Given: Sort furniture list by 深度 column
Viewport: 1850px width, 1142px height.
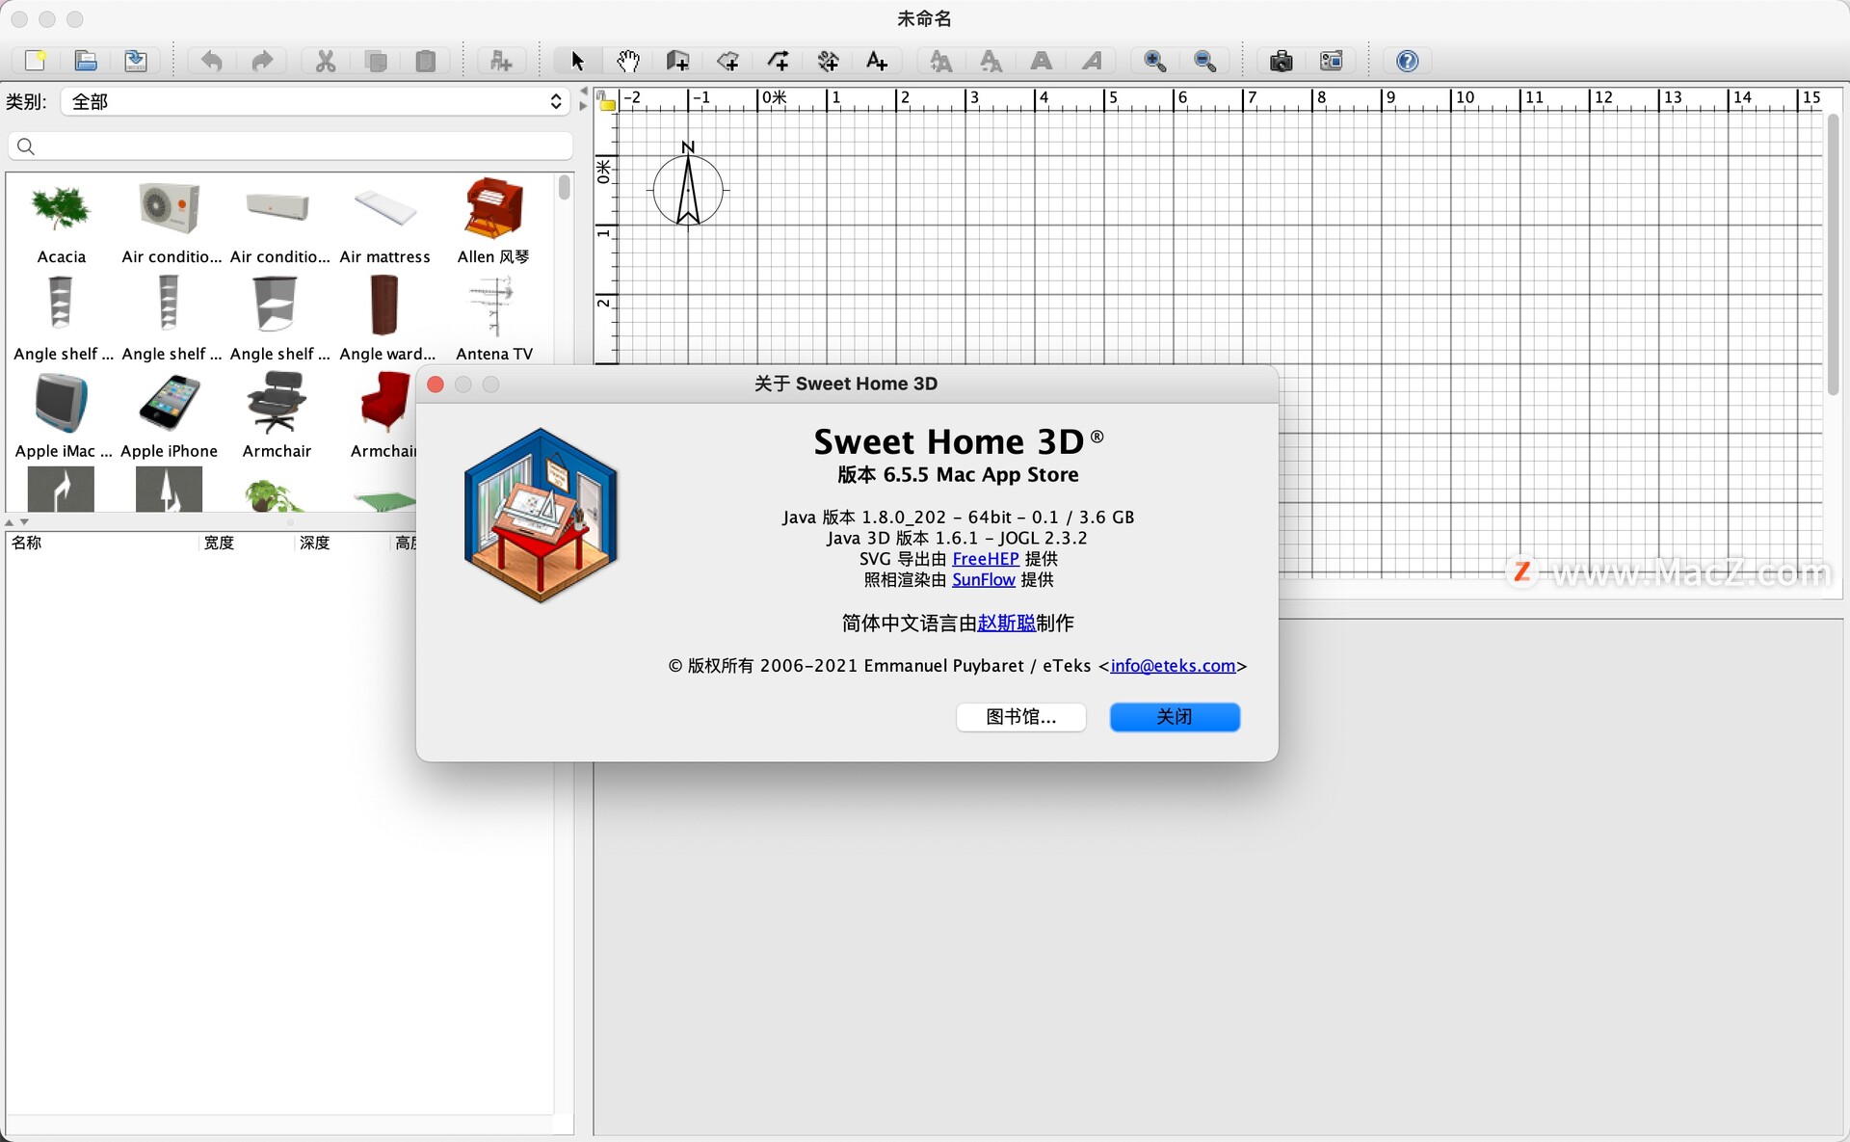Looking at the screenshot, I should point(341,543).
